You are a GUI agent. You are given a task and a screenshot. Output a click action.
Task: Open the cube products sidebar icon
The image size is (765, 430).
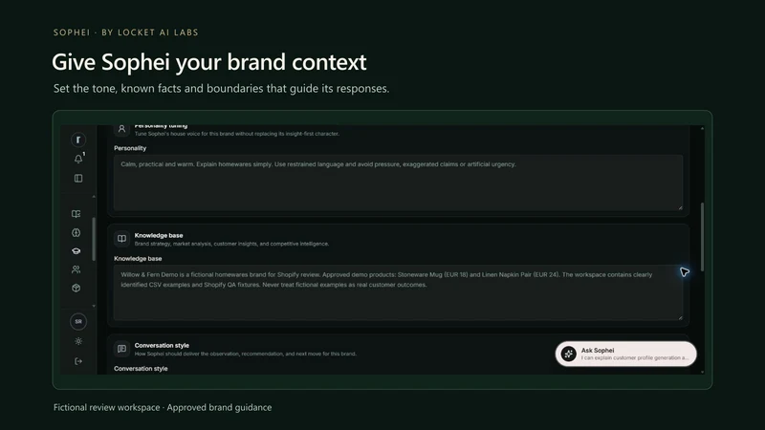76,289
